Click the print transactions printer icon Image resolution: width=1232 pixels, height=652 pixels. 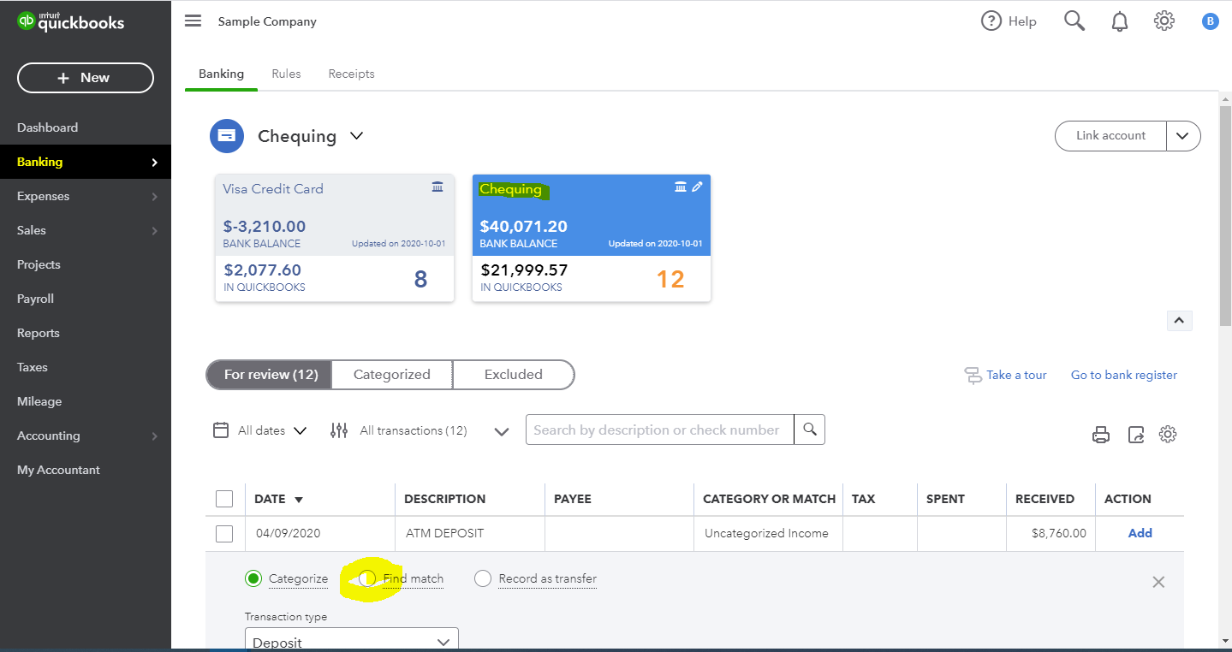pyautogui.click(x=1101, y=435)
